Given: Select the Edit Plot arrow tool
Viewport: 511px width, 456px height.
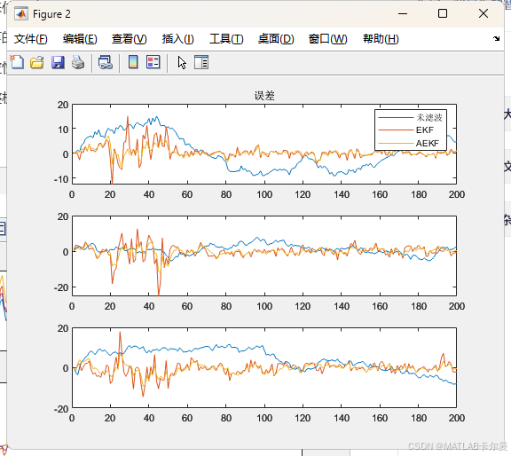Looking at the screenshot, I should pos(182,62).
